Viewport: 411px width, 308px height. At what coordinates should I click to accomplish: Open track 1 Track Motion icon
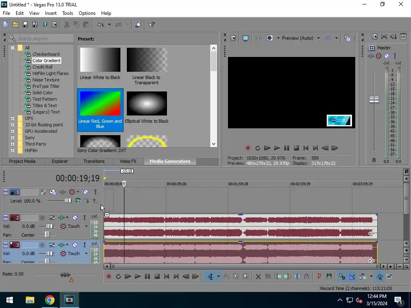tap(53, 192)
